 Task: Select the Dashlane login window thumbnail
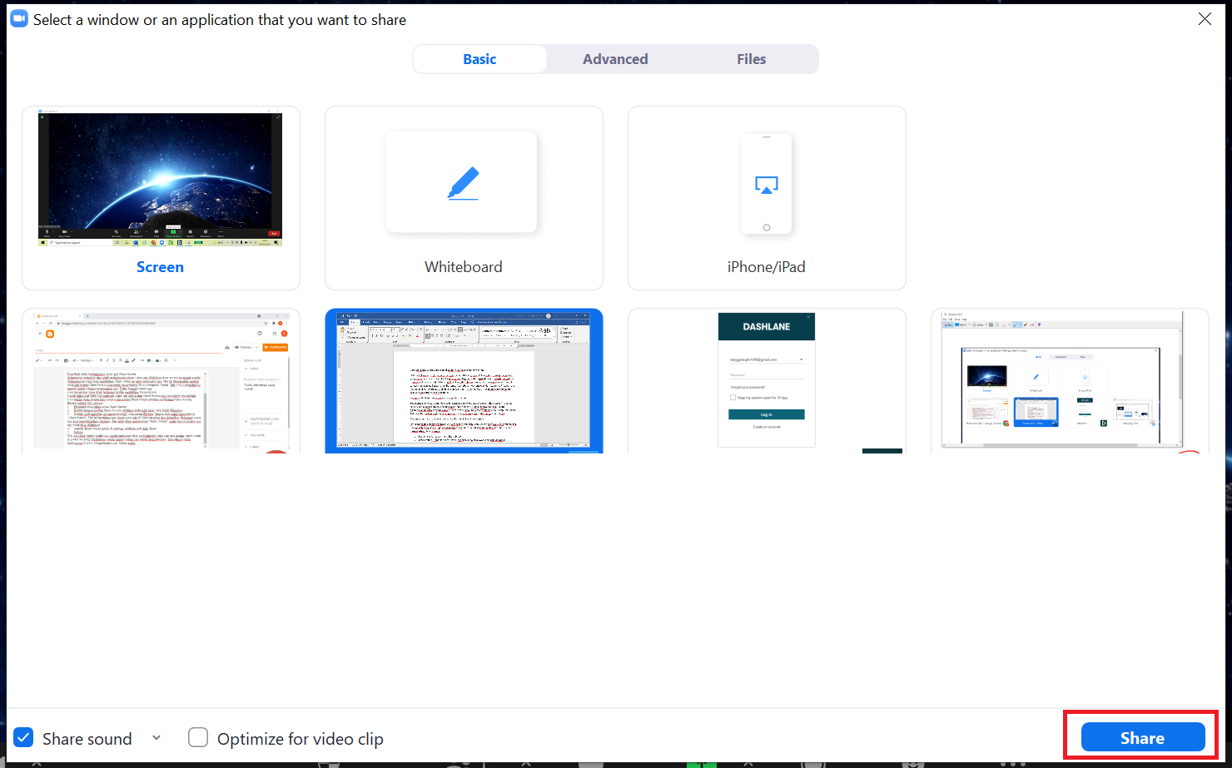click(767, 381)
